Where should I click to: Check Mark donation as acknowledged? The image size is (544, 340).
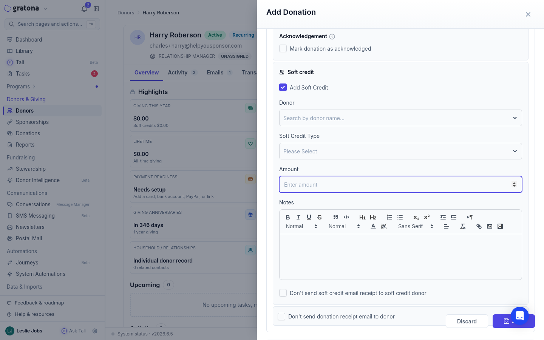[x=283, y=48]
